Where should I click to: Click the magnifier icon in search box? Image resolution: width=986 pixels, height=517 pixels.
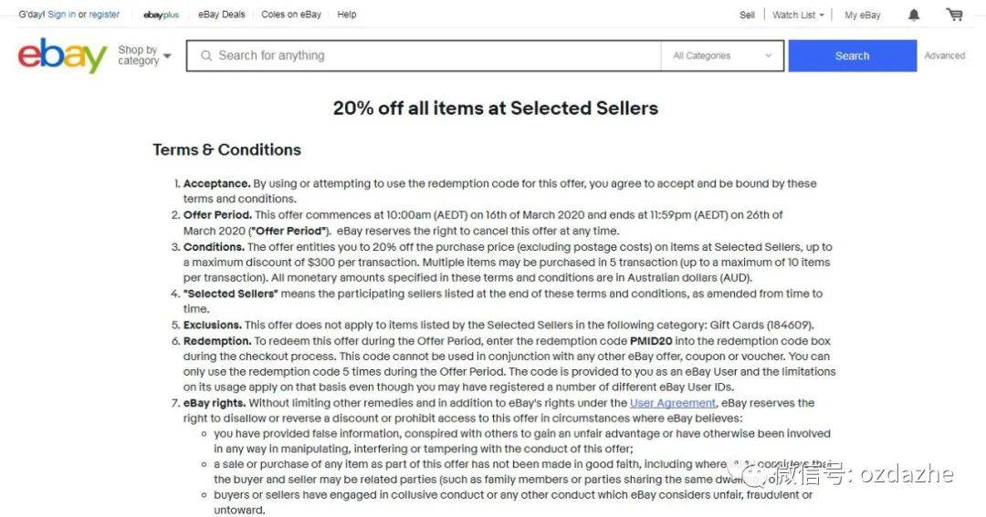(206, 56)
